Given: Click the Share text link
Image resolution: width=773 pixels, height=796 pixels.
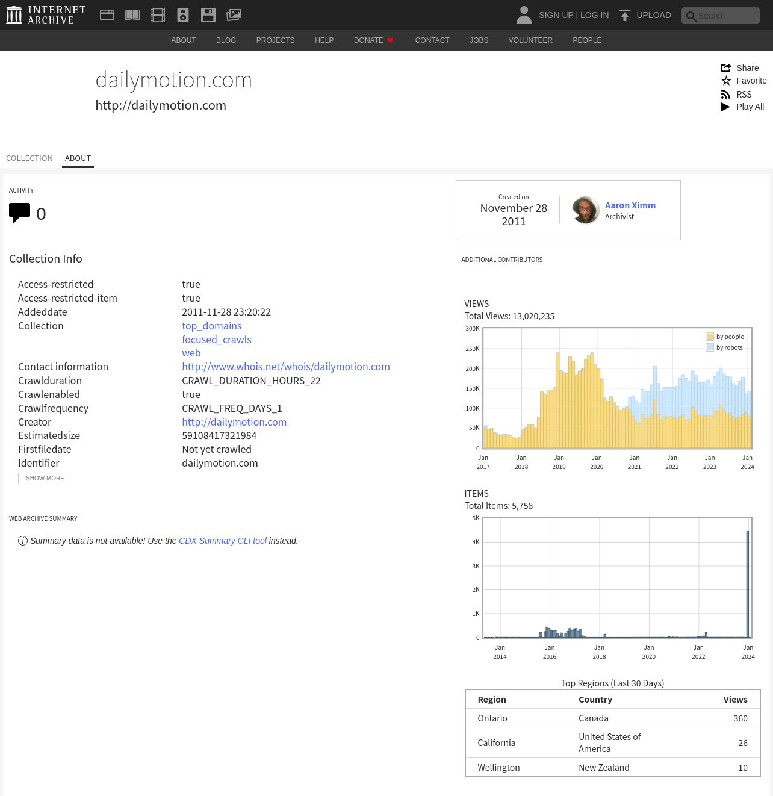Looking at the screenshot, I should [x=748, y=68].
